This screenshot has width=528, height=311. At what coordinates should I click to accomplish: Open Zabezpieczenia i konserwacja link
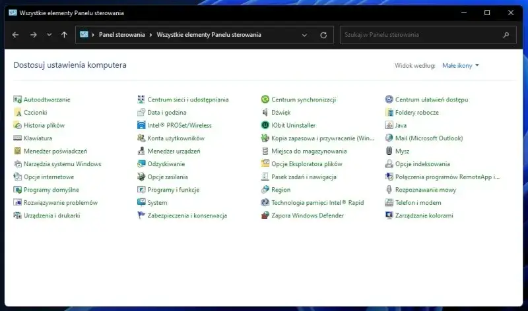click(187, 215)
